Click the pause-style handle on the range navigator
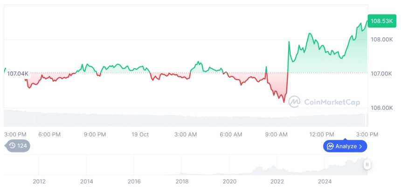This screenshot has width=401, height=187. click(367, 164)
